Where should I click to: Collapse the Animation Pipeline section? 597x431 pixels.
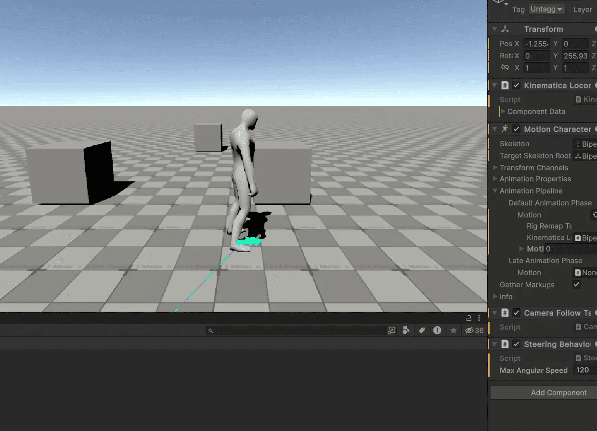pos(496,190)
